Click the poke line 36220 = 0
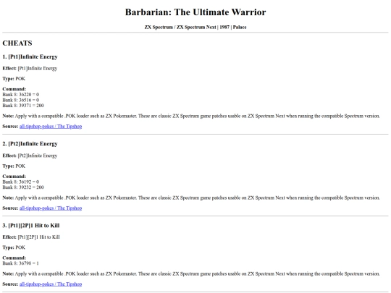The width and height of the screenshot is (391, 293). pyautogui.click(x=21, y=95)
